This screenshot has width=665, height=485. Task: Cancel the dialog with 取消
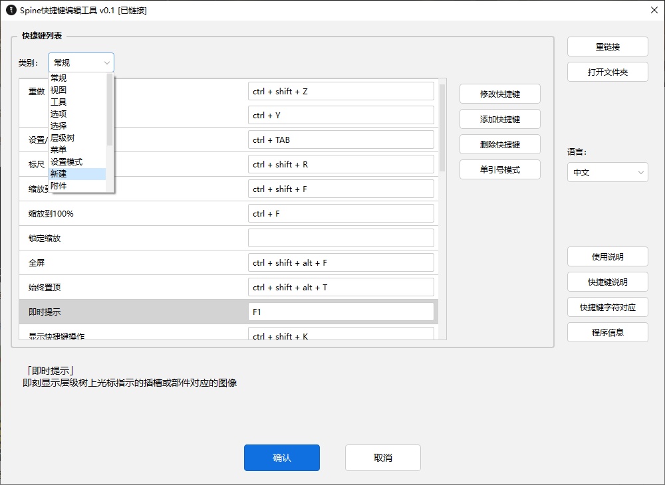pos(382,458)
